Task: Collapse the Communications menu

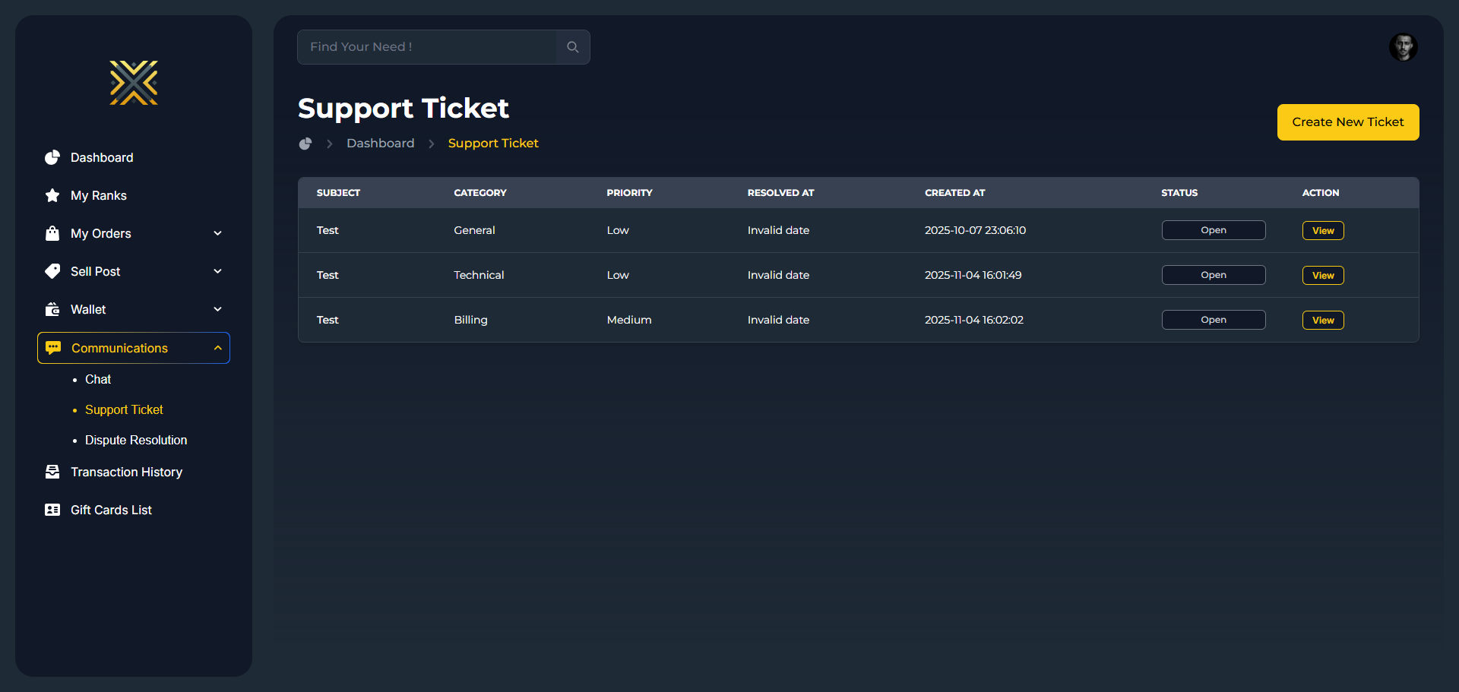Action: coord(217,348)
